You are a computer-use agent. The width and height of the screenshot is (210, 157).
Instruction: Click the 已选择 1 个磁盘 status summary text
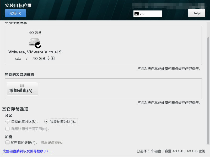[x=171, y=151]
